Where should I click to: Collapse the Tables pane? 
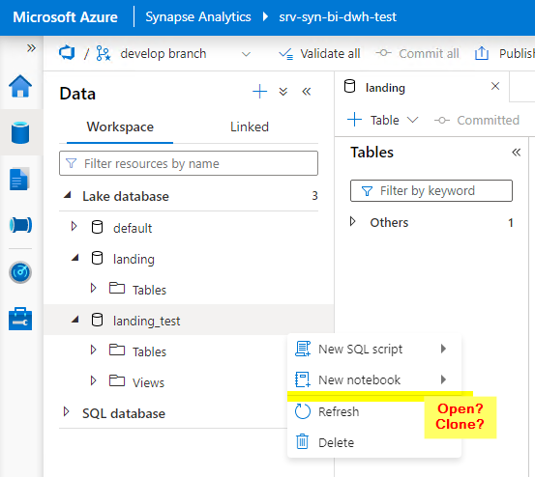pos(516,153)
